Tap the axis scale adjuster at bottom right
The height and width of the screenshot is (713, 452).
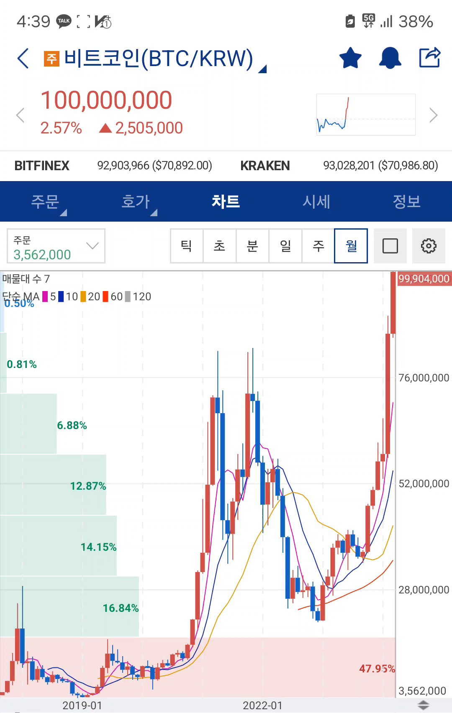[424, 705]
